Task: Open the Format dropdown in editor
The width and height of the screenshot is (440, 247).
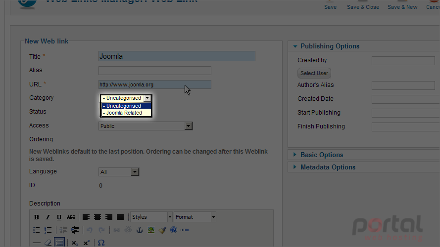Action: click(x=195, y=217)
